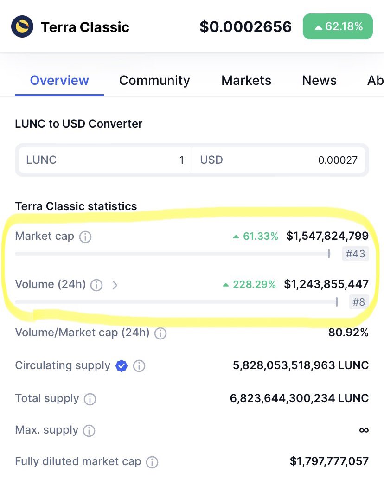Click the 61.33% market cap change

[256, 237]
